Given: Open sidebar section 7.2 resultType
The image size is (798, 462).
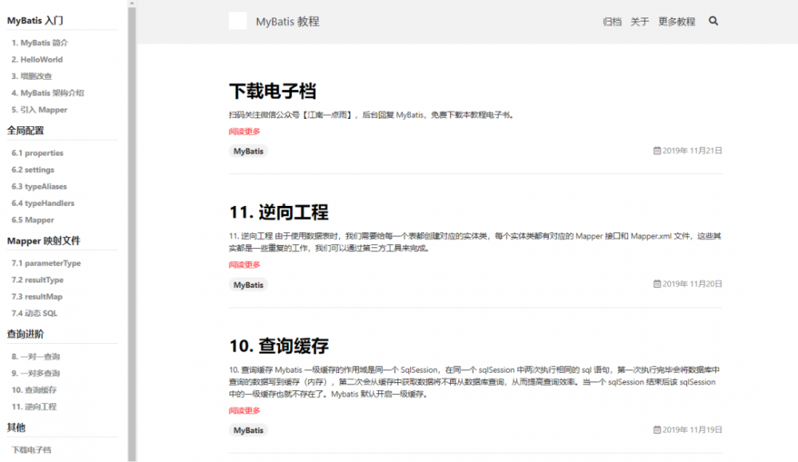Looking at the screenshot, I should click(x=38, y=280).
